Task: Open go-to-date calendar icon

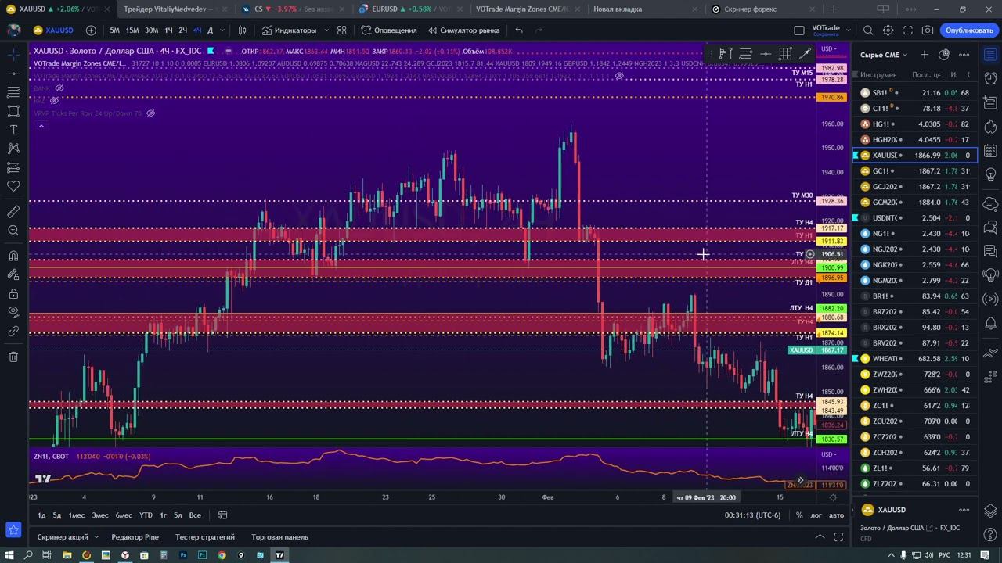Action: (x=222, y=515)
